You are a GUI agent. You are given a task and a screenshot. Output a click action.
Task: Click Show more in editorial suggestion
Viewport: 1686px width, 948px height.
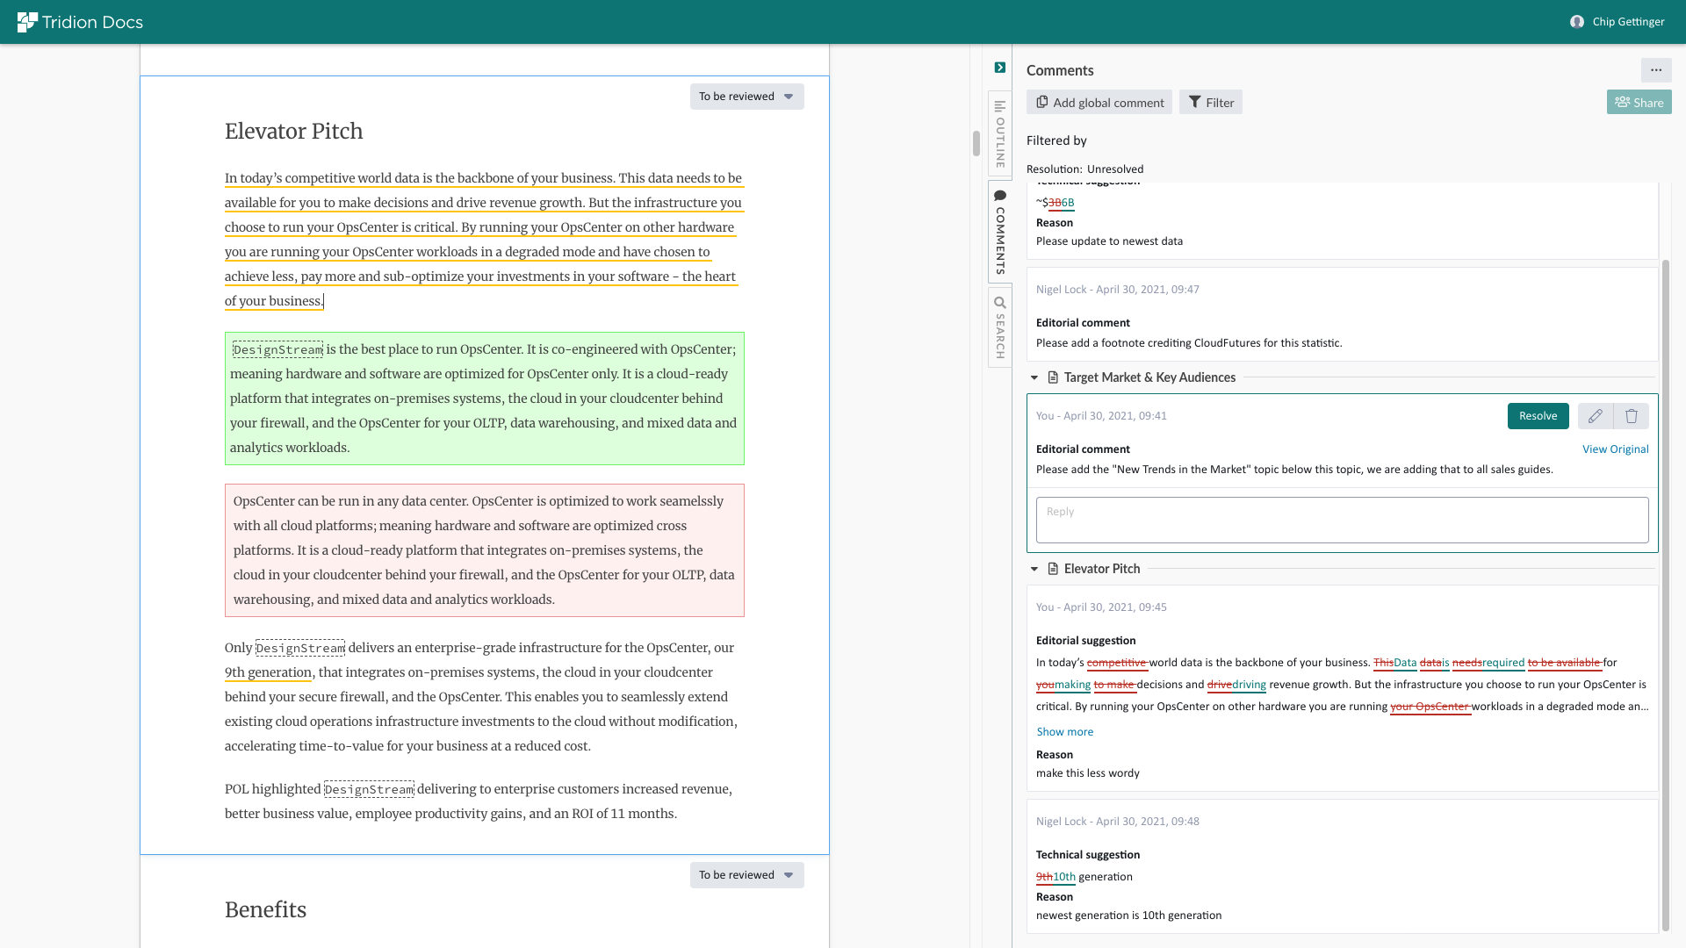point(1064,732)
